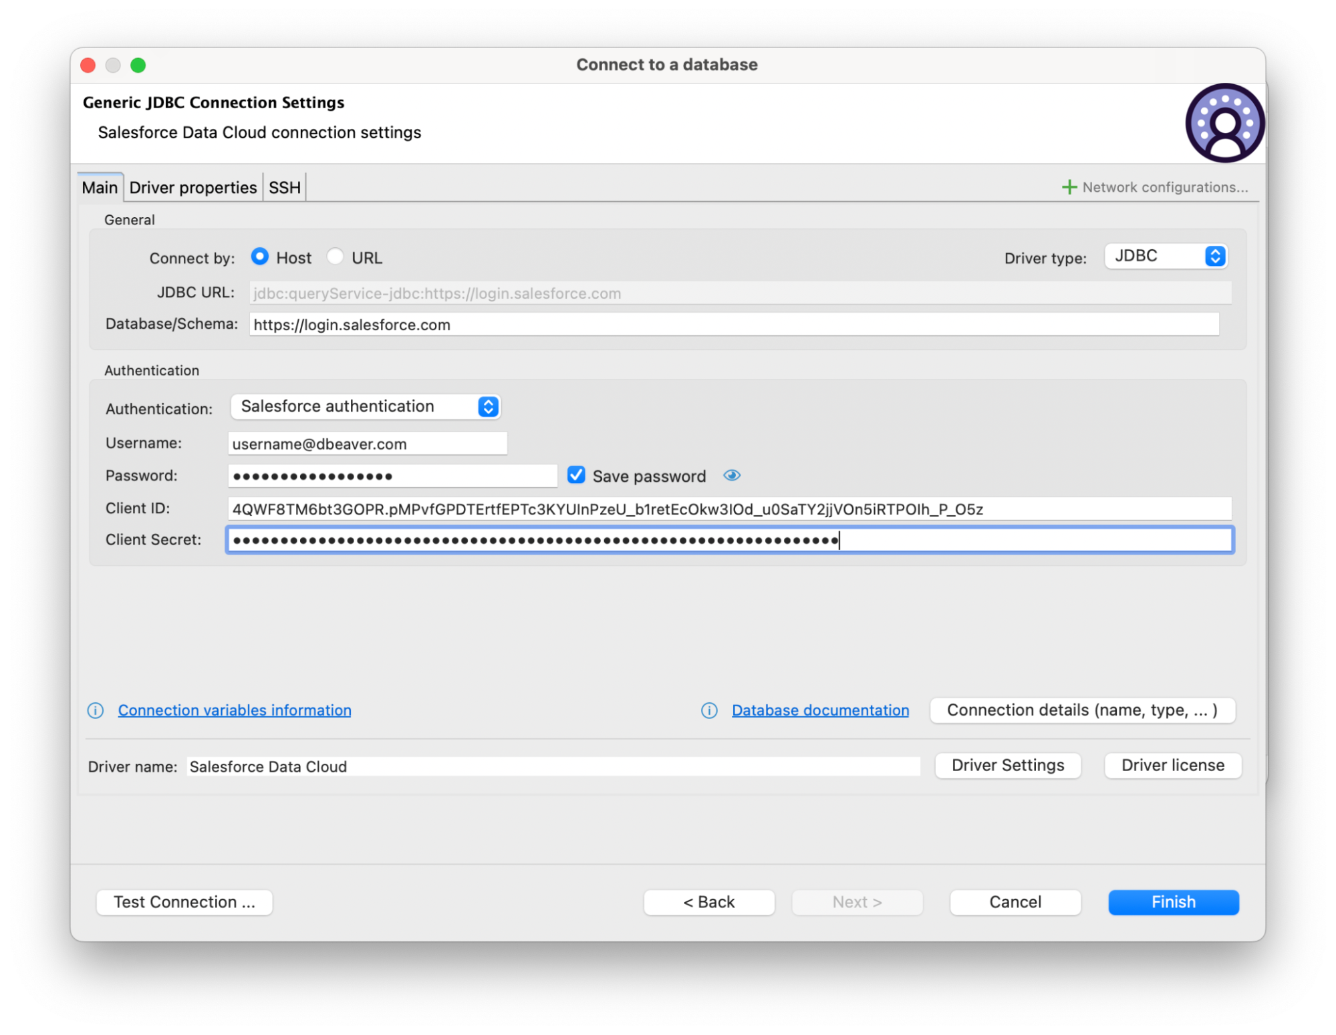Viewport: 1336px width, 1035px height.
Task: Open Driver Settings
Action: [1007, 765]
